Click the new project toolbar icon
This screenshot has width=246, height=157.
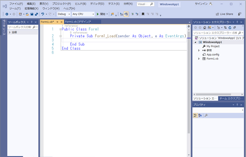click(20, 14)
